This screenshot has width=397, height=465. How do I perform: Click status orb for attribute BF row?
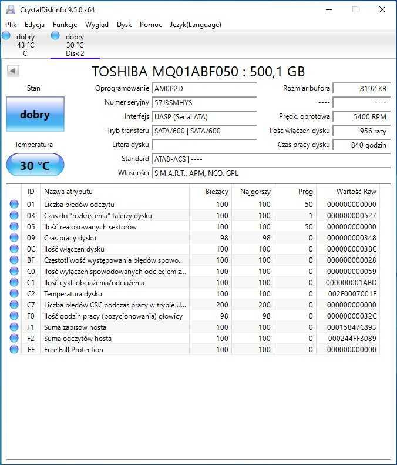point(14,260)
